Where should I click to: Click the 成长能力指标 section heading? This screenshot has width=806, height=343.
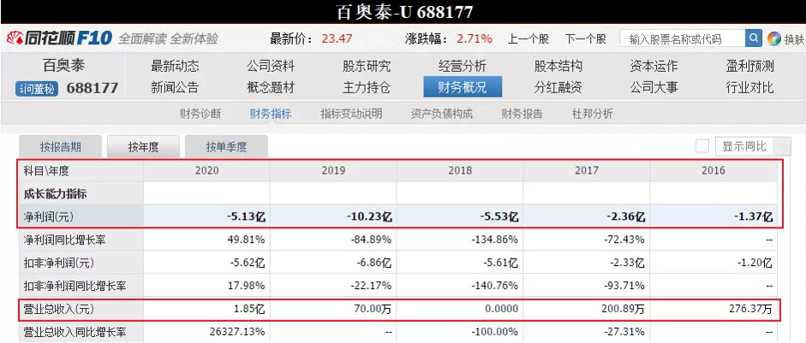tap(55, 194)
